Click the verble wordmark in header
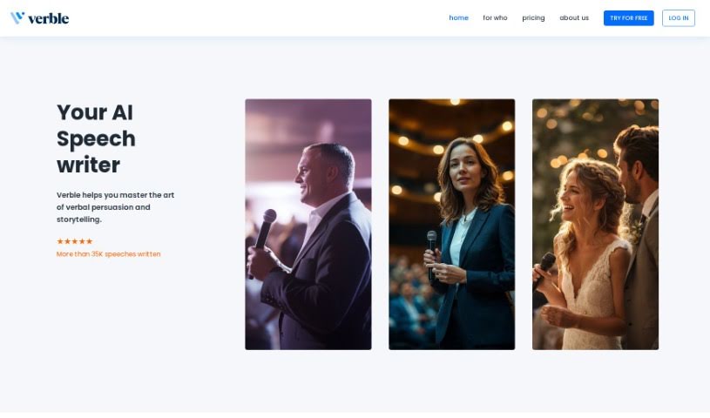The width and height of the screenshot is (710, 418). (x=49, y=18)
